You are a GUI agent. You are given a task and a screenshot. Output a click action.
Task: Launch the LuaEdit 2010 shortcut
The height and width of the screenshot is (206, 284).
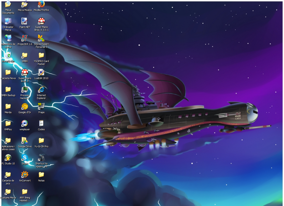pos(41,72)
